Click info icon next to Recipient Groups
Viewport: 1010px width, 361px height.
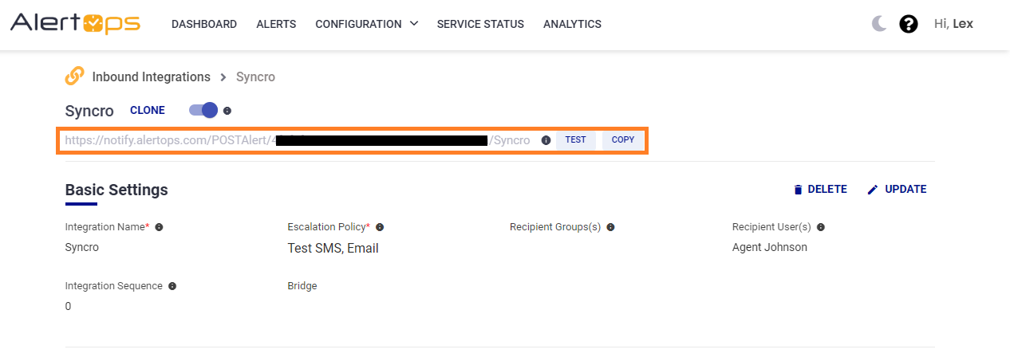click(x=610, y=227)
